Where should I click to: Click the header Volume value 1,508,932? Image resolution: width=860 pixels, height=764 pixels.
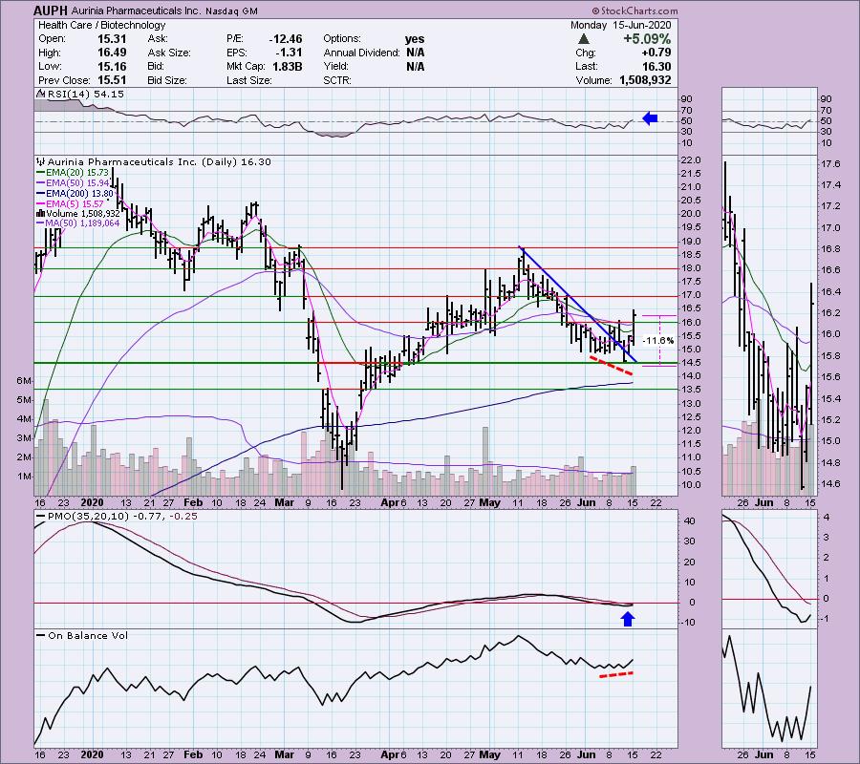(645, 80)
